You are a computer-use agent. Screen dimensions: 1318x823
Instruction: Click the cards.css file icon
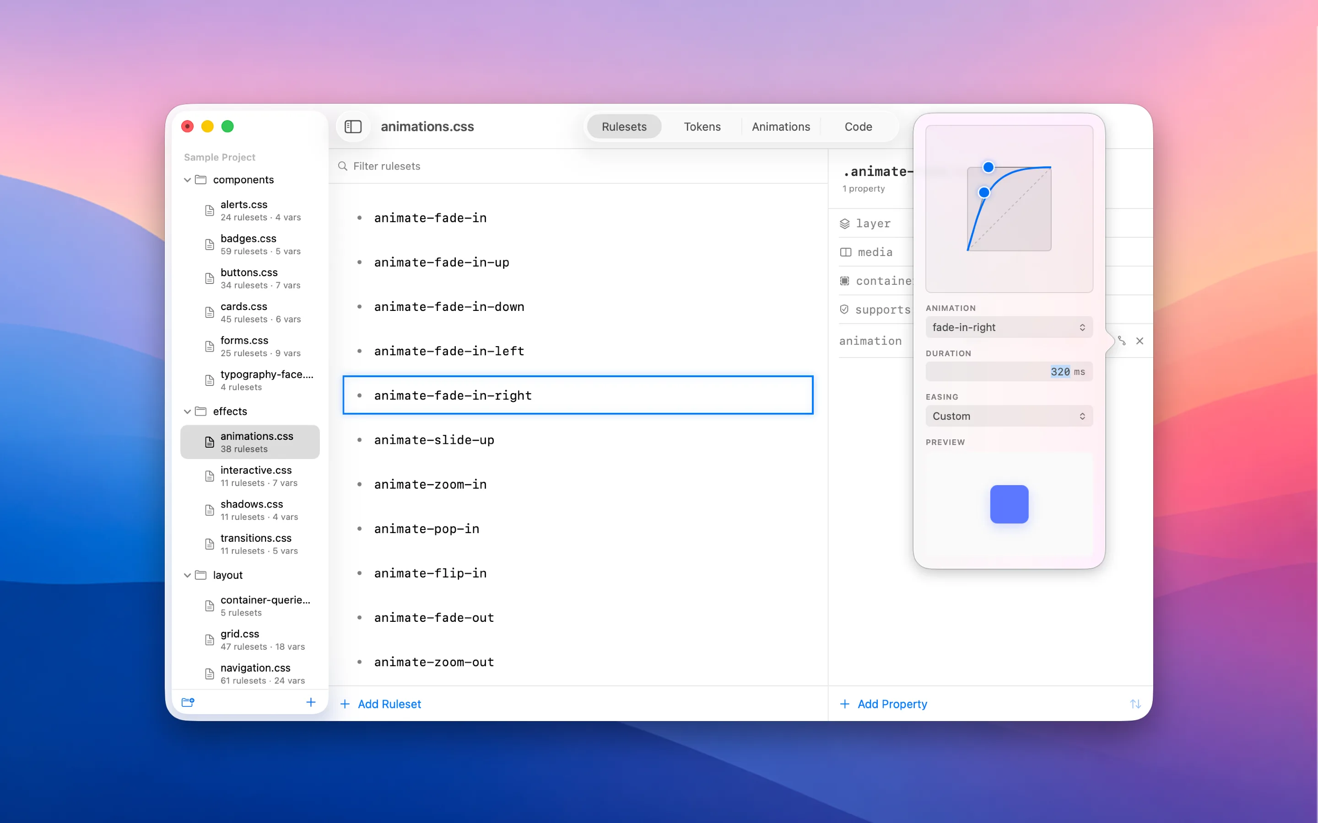210,312
